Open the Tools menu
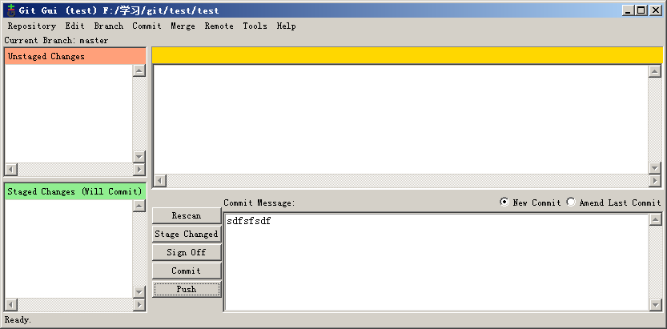The height and width of the screenshot is (329, 667). click(255, 26)
